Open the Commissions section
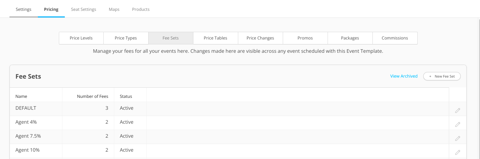The image size is (480, 159). [395, 38]
